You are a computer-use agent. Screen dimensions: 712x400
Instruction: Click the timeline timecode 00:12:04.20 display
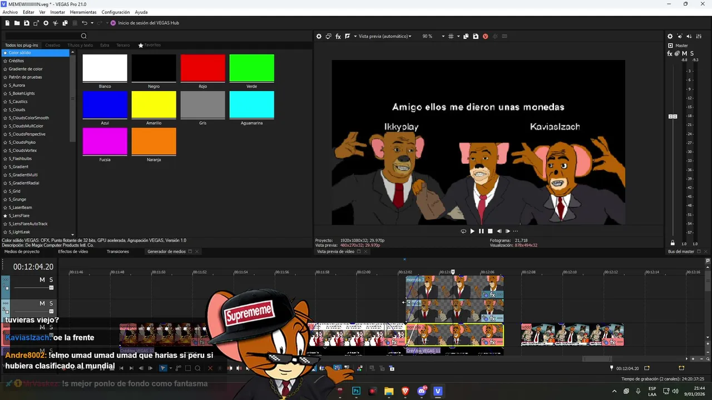[33, 267]
